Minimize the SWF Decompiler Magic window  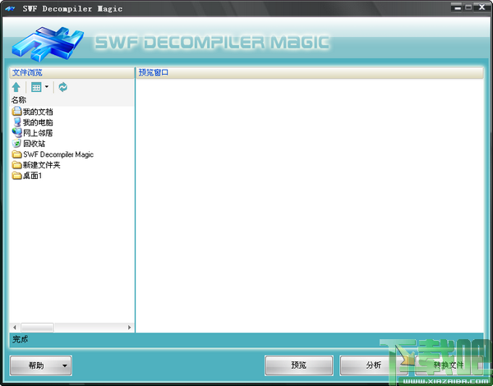coord(458,7)
